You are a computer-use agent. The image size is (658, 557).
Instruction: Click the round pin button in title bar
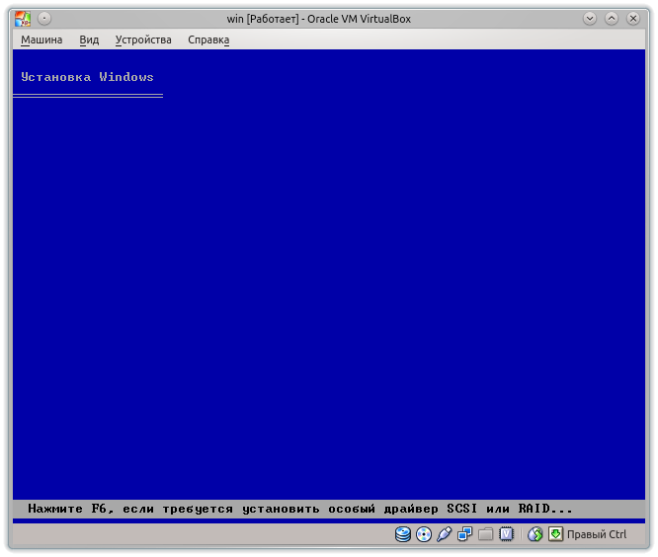tap(44, 19)
